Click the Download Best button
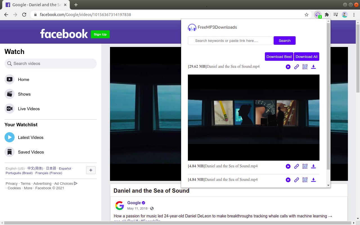The height and width of the screenshot is (225, 360). click(279, 57)
